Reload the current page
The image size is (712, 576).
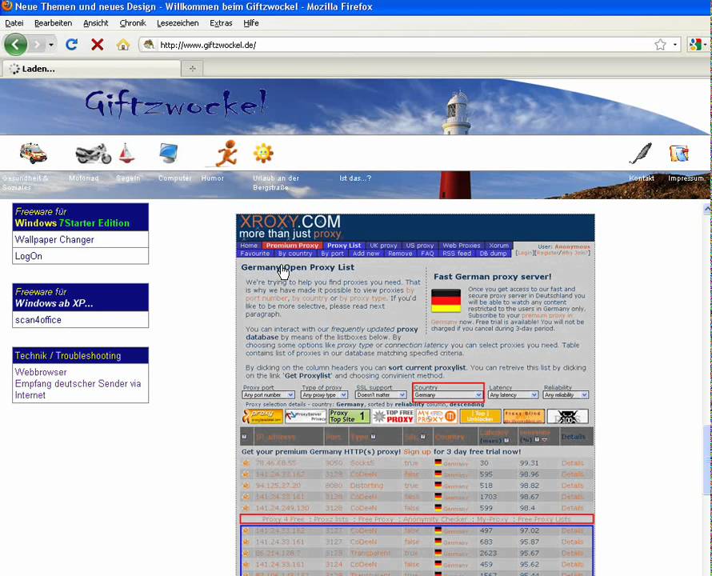[71, 45]
